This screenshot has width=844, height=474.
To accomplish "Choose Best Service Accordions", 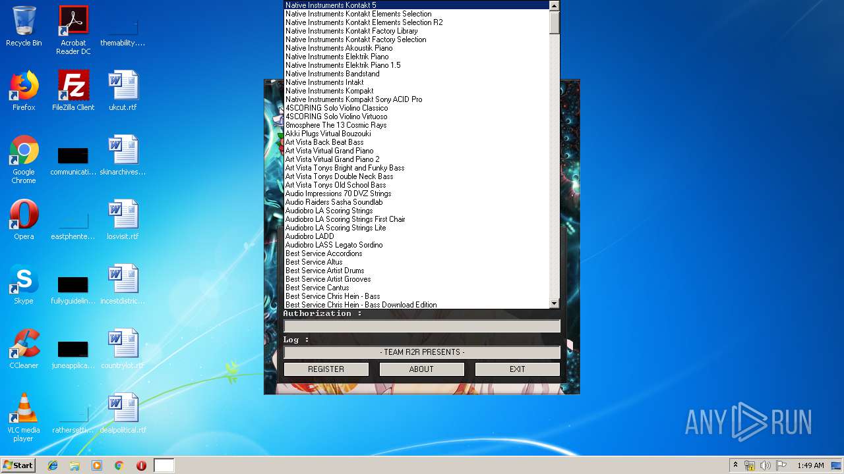I will (x=416, y=253).
